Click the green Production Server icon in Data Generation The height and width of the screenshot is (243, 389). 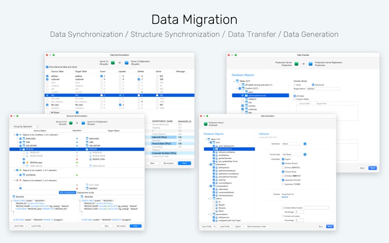[205, 124]
